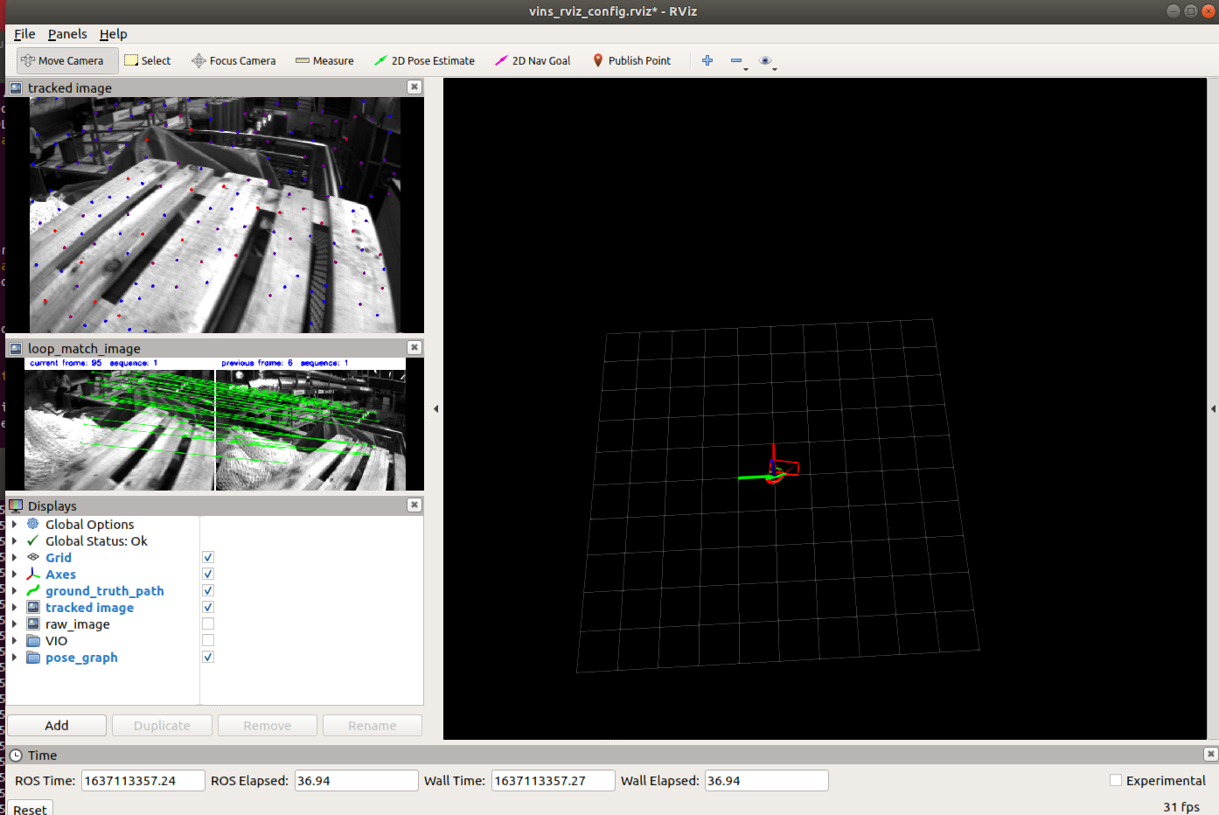Select the Move Camera tool
The height and width of the screenshot is (815, 1219).
tap(66, 60)
